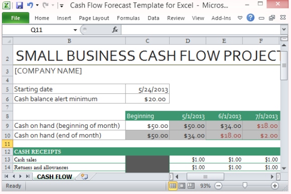Open Excel Help question mark
291x194 pixels.
click(250, 18)
